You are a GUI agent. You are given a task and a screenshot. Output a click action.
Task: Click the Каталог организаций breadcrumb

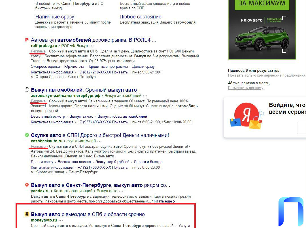coord(73,191)
